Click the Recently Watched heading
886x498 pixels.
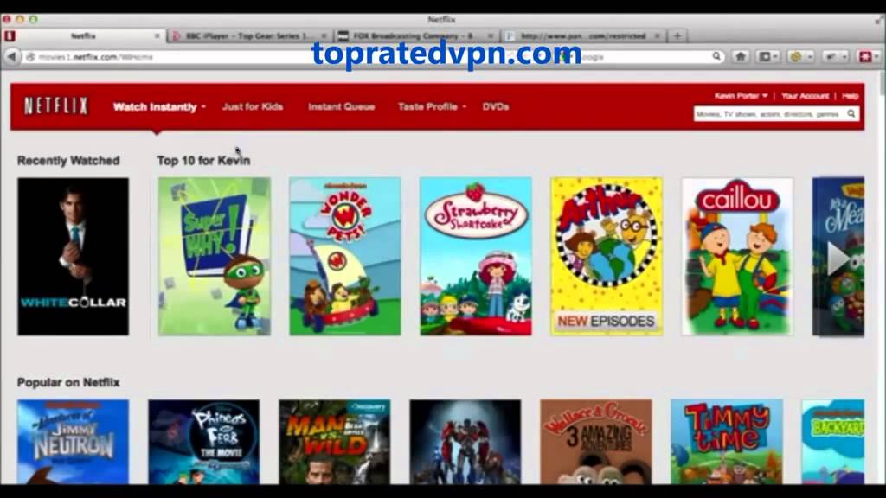coord(68,160)
